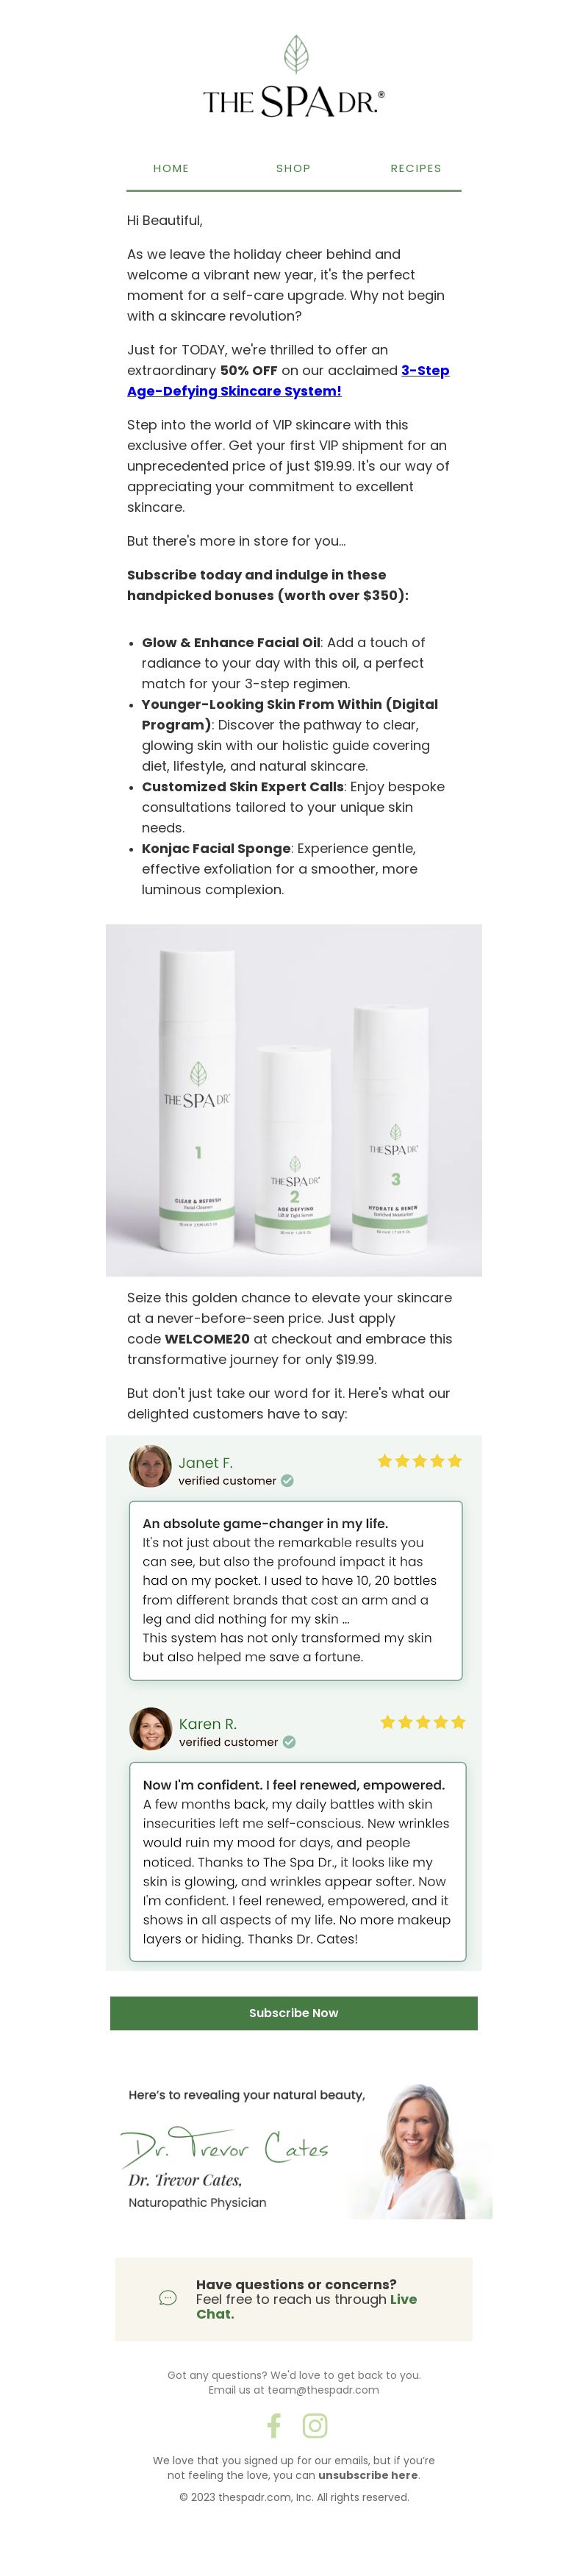Click Janet F.'s verified customer checkmark

[x=287, y=1481]
